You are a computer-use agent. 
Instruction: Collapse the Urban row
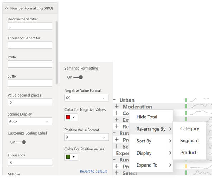pos(115,100)
